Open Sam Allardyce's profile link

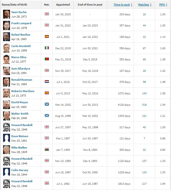[21, 68]
